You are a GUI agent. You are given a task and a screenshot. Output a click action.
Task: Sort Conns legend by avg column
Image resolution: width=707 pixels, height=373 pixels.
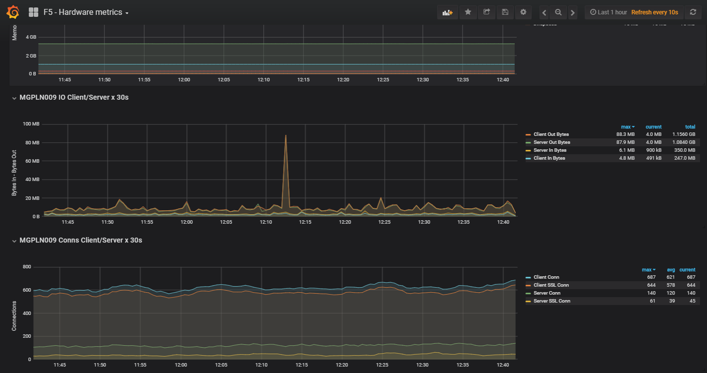671,270
